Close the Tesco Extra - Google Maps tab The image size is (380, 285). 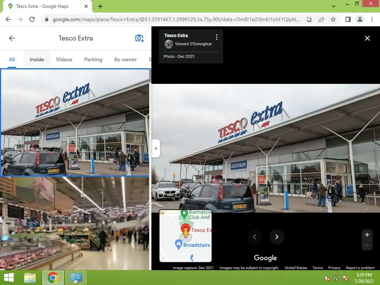coord(86,6)
